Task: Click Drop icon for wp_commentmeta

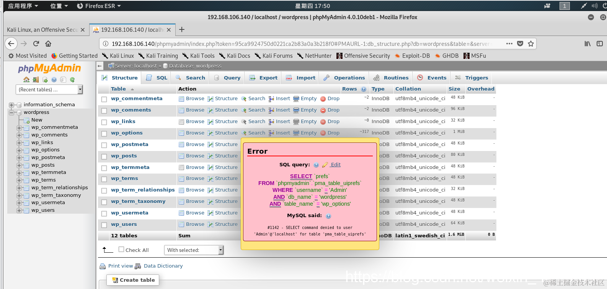Action: tap(323, 99)
